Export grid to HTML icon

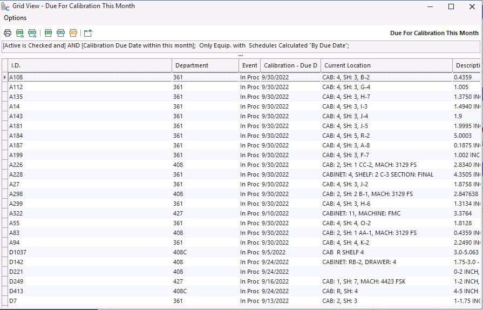73,33
